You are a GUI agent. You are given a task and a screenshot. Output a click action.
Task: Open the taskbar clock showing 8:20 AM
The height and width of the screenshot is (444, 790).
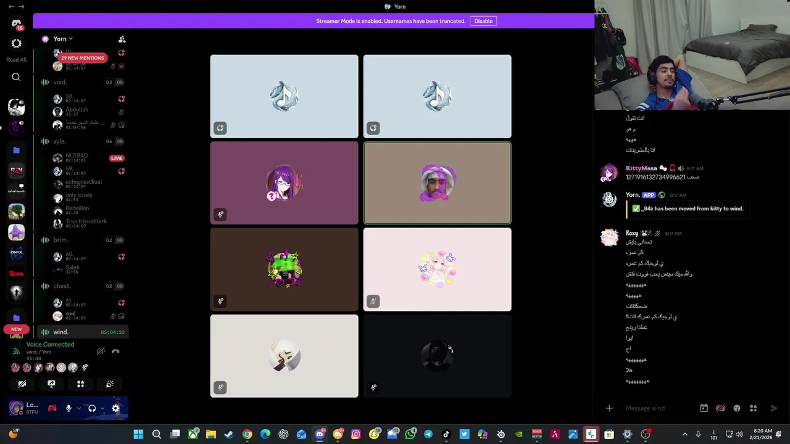click(762, 435)
